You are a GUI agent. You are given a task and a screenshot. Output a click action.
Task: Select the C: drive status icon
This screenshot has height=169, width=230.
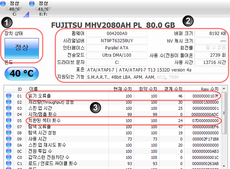3,4
